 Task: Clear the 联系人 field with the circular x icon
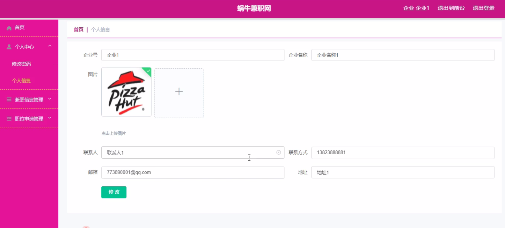tap(279, 152)
